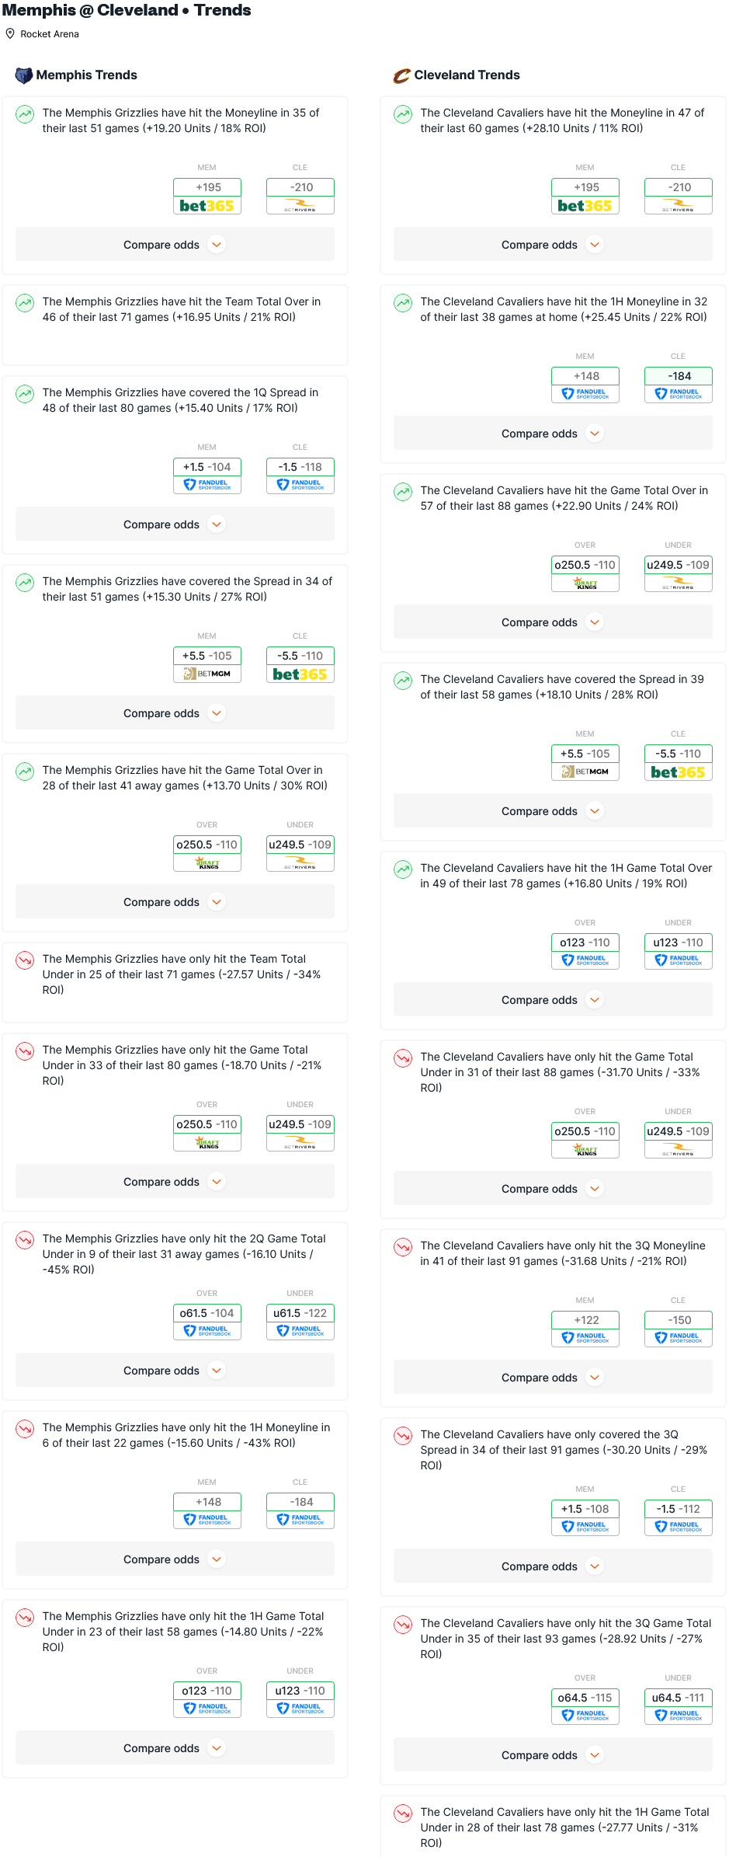This screenshot has width=729, height=1857.
Task: Click the Memphis Grizzlies logo icon
Action: coord(24,75)
